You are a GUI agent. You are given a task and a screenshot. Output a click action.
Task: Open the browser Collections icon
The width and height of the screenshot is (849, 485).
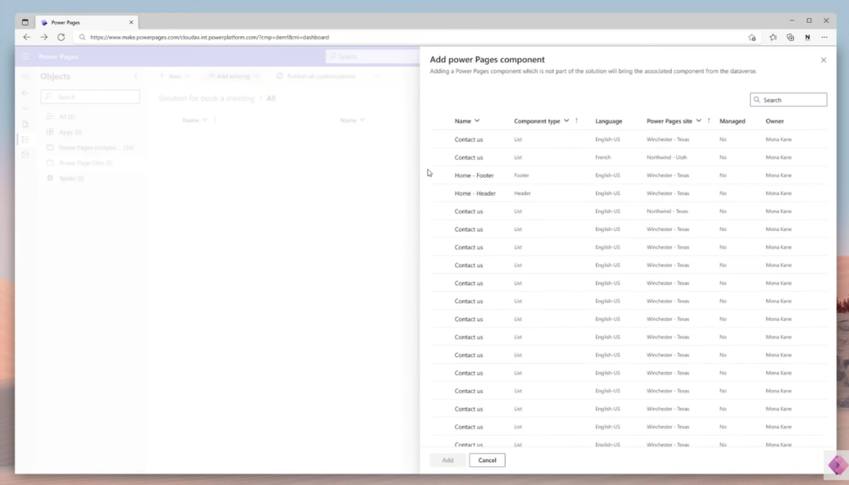point(790,38)
